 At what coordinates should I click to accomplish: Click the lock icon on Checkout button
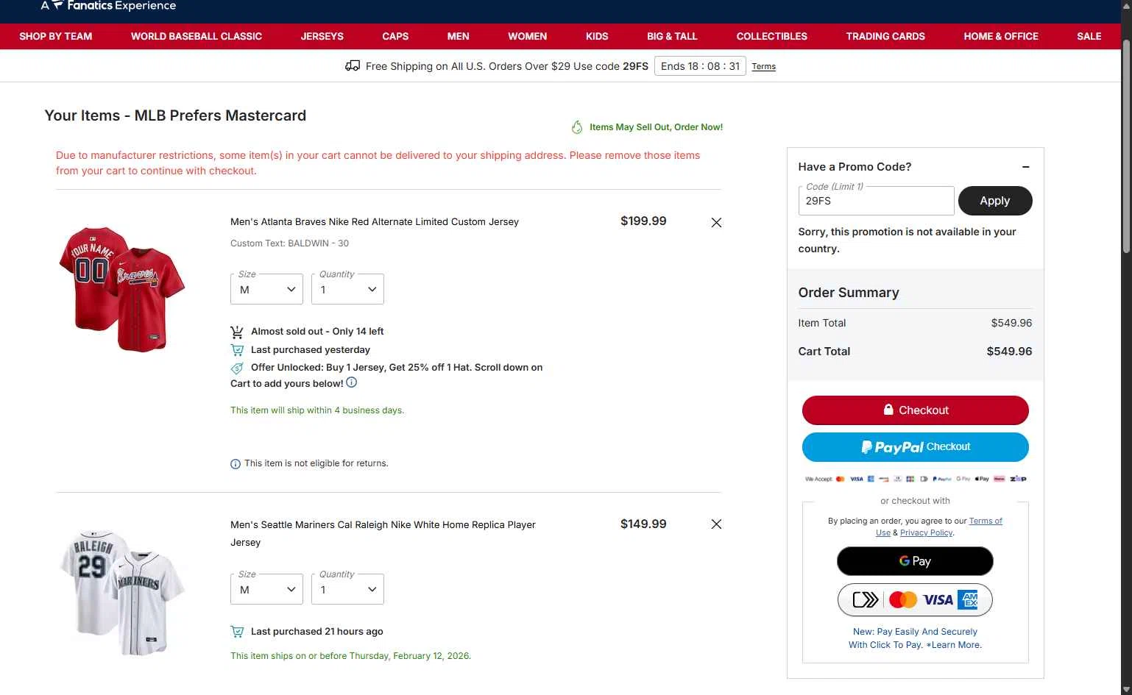[x=888, y=410]
